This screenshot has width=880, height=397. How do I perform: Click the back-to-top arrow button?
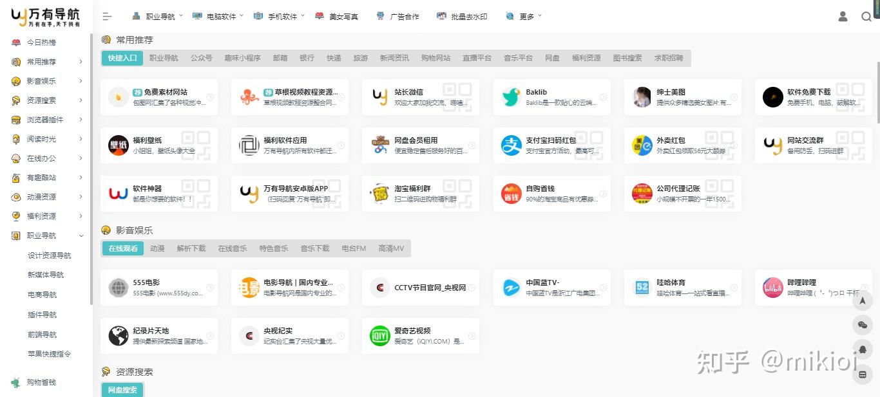point(863,300)
